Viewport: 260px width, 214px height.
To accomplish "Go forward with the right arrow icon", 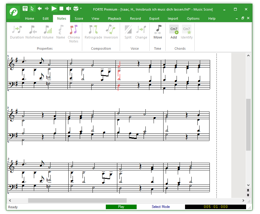I will click(47, 8).
